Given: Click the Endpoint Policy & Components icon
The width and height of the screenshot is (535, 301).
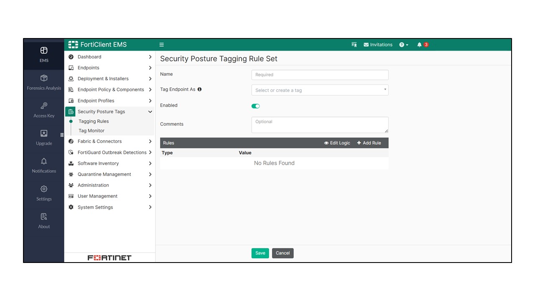Looking at the screenshot, I should pos(71,89).
